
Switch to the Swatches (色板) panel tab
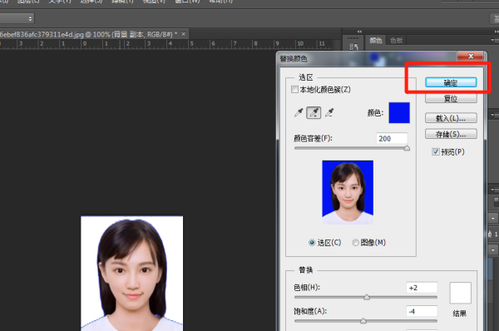click(396, 41)
